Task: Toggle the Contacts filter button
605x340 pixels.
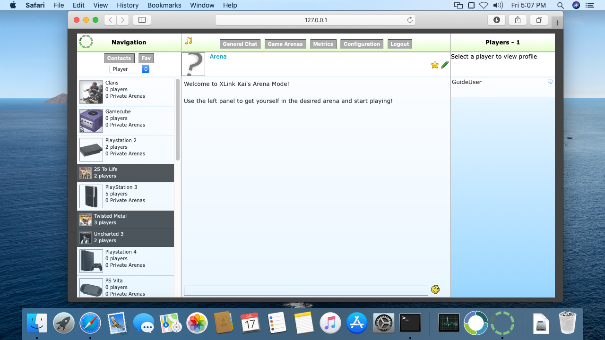Action: click(x=119, y=59)
